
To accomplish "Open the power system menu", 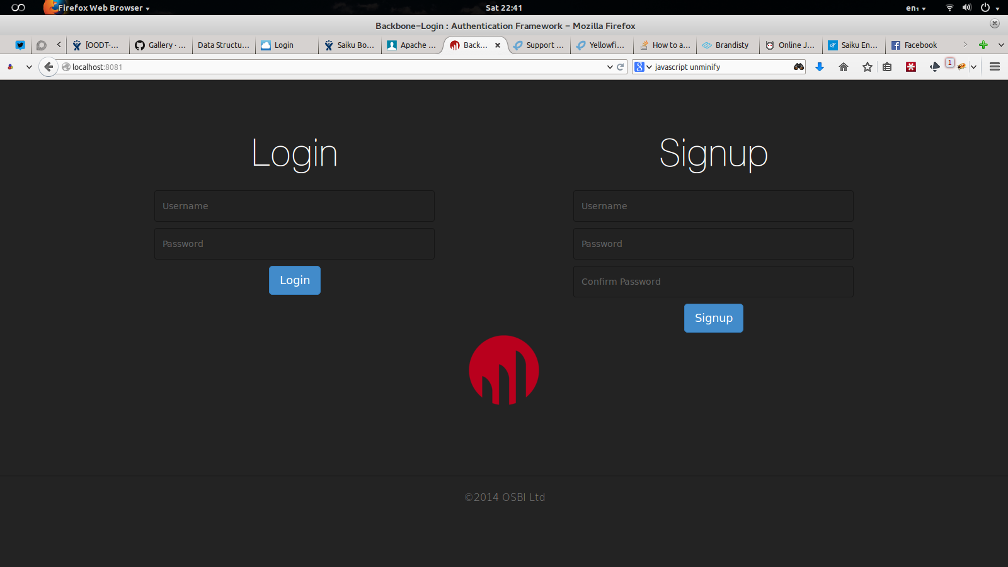I will click(x=989, y=8).
